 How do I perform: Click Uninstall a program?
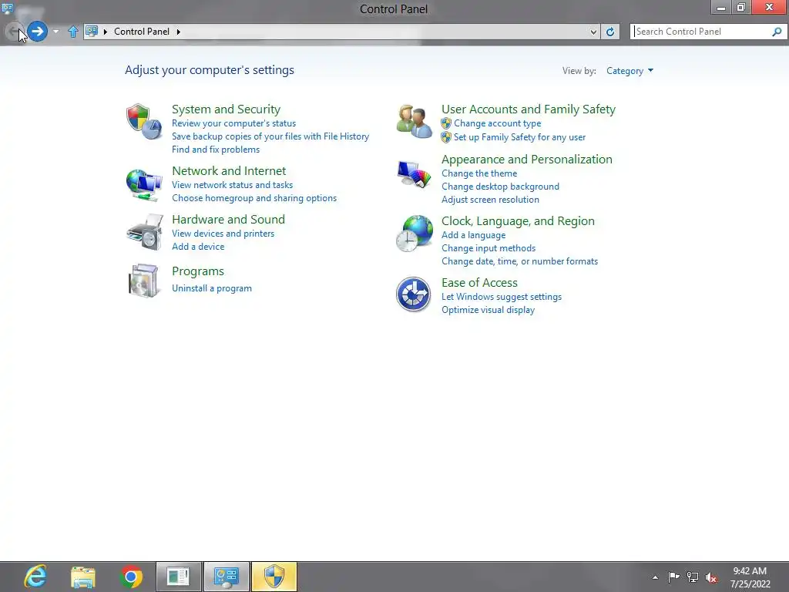tap(211, 288)
